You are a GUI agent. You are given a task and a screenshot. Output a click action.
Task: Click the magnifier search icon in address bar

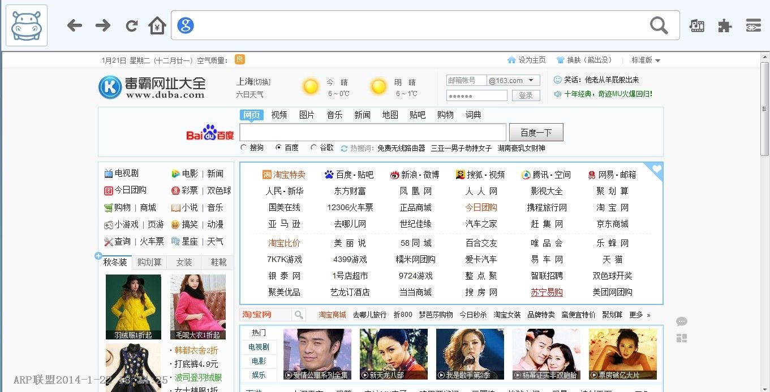(x=659, y=25)
